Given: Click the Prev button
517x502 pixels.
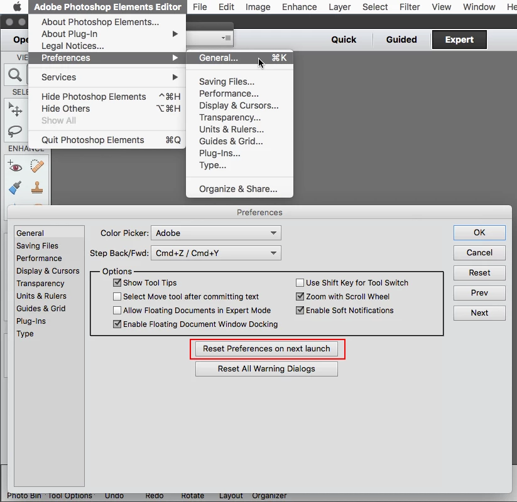Looking at the screenshot, I should click(x=479, y=293).
